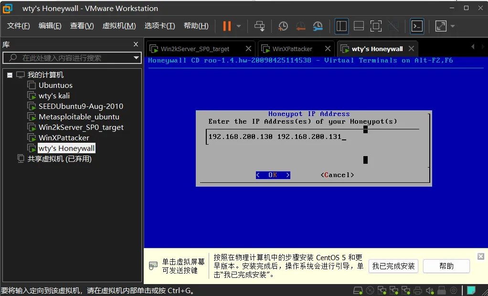Choose Cancel in the Honeypot IP dialog
488x296 pixels.
(338, 175)
